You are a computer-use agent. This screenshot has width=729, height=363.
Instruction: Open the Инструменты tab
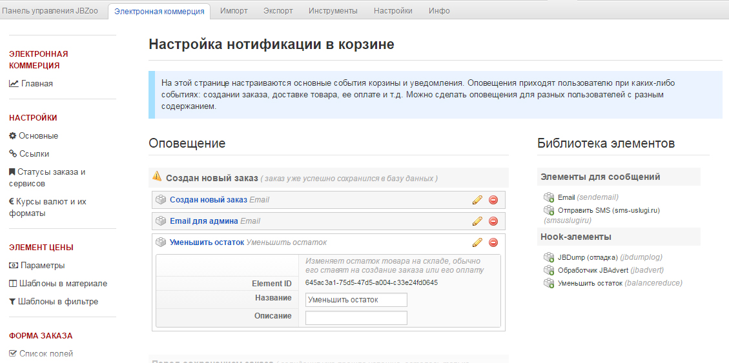point(333,10)
